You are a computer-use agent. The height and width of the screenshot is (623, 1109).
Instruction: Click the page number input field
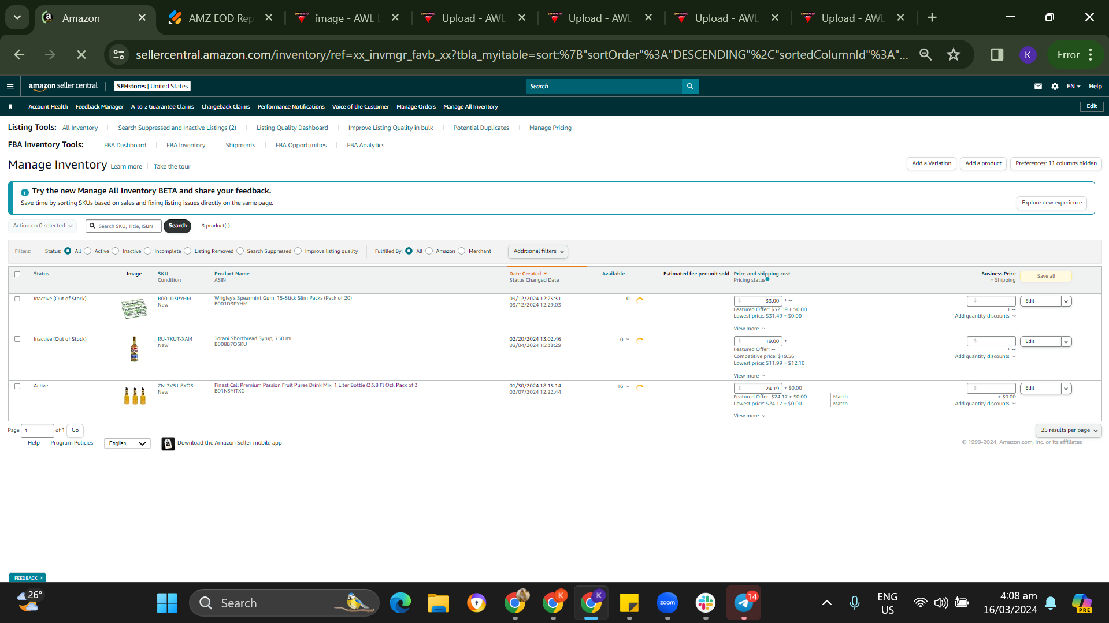(38, 431)
